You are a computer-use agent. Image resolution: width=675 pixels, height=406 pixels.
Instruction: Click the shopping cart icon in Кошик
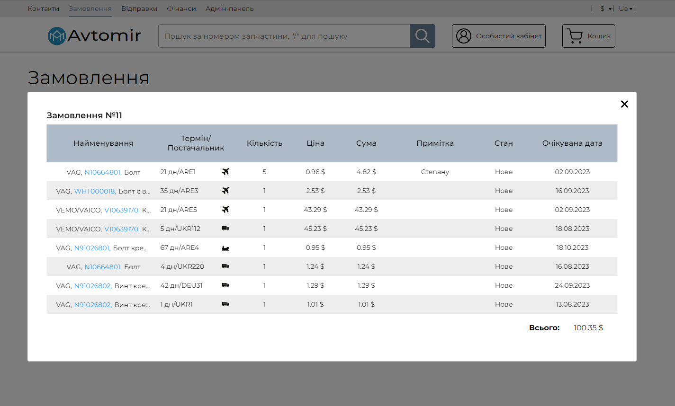[x=575, y=36]
